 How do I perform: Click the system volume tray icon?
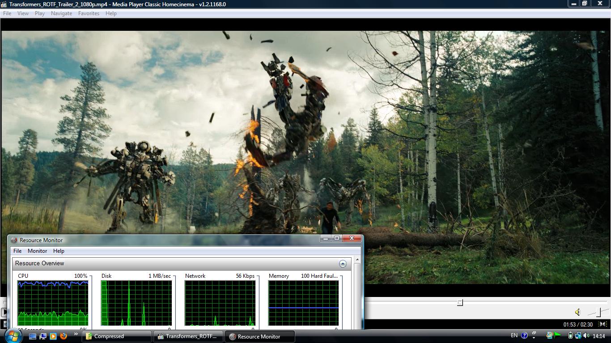(586, 336)
